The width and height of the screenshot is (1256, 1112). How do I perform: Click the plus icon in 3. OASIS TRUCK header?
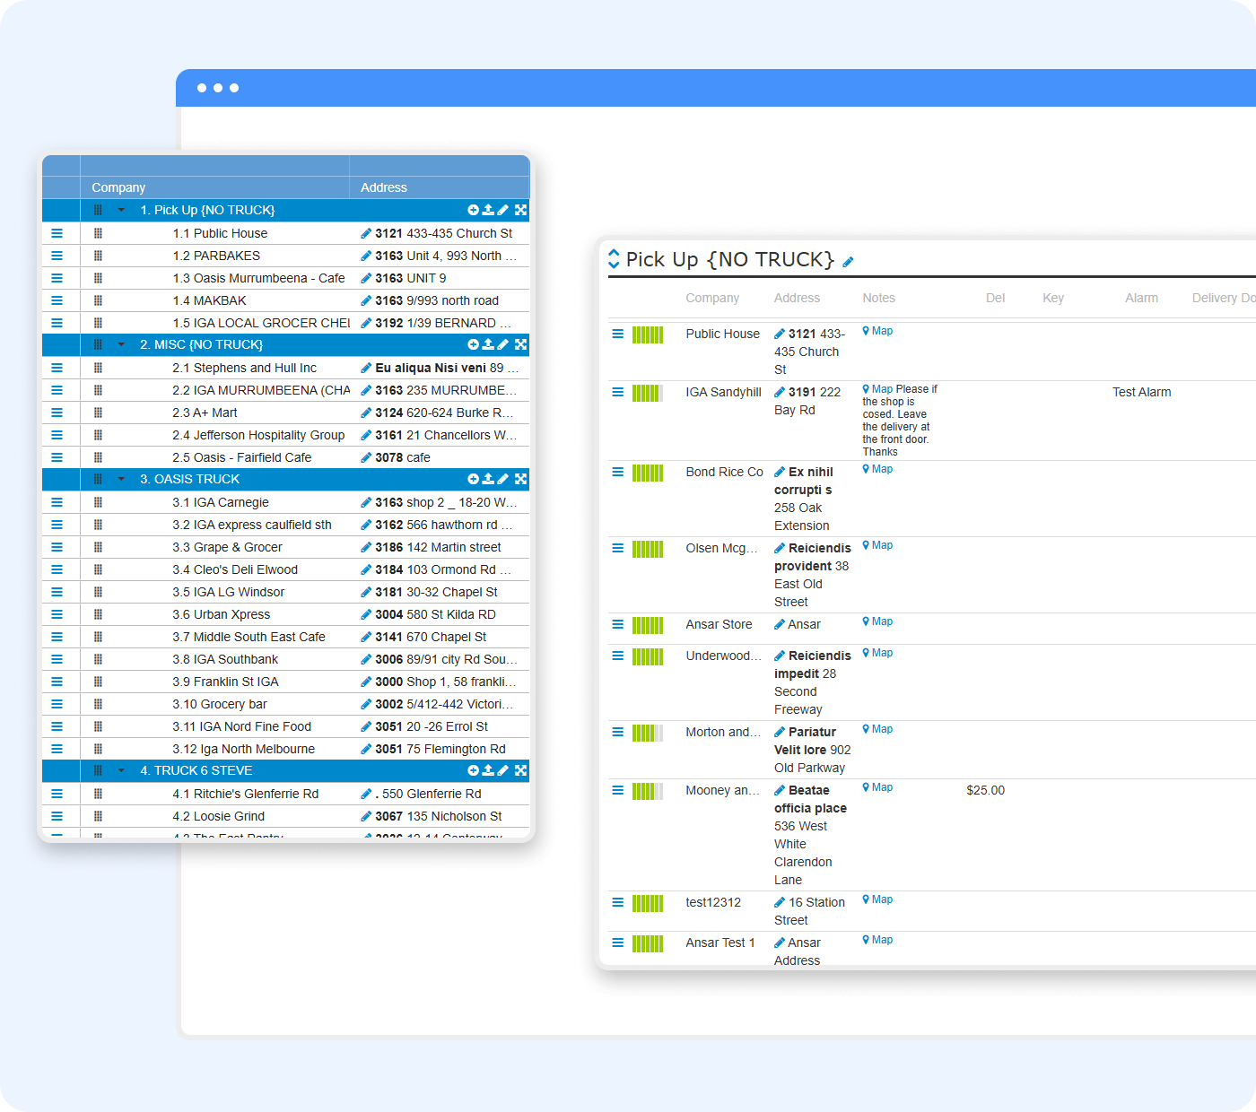[473, 479]
